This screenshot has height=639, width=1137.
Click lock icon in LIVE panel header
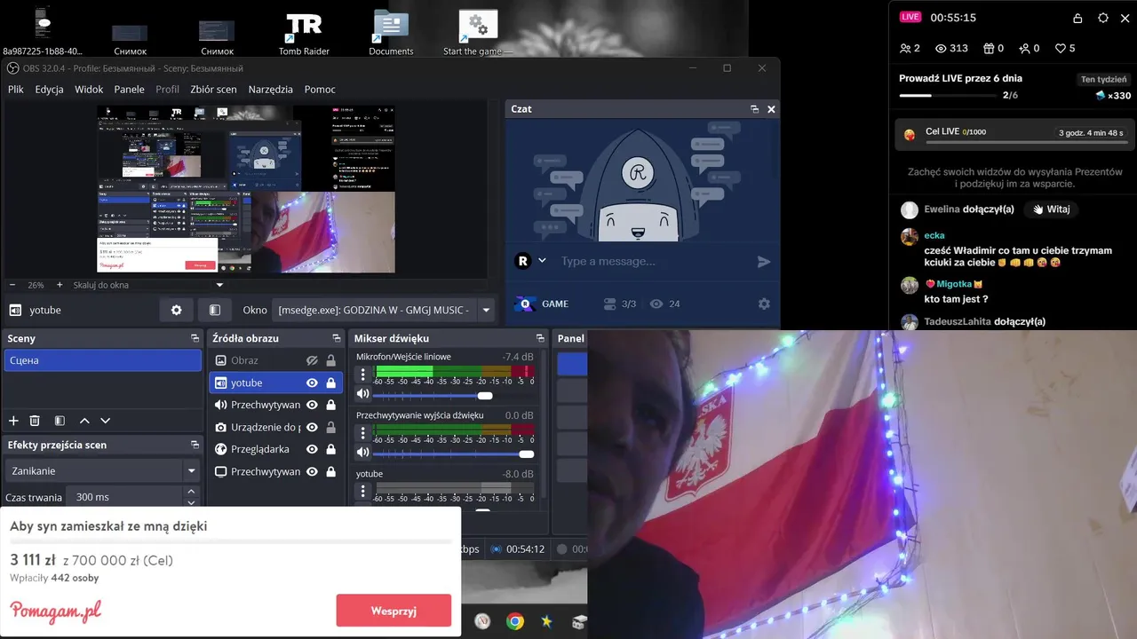click(x=1077, y=18)
